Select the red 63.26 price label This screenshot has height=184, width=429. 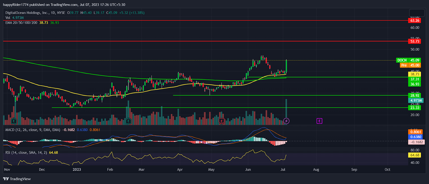415,21
